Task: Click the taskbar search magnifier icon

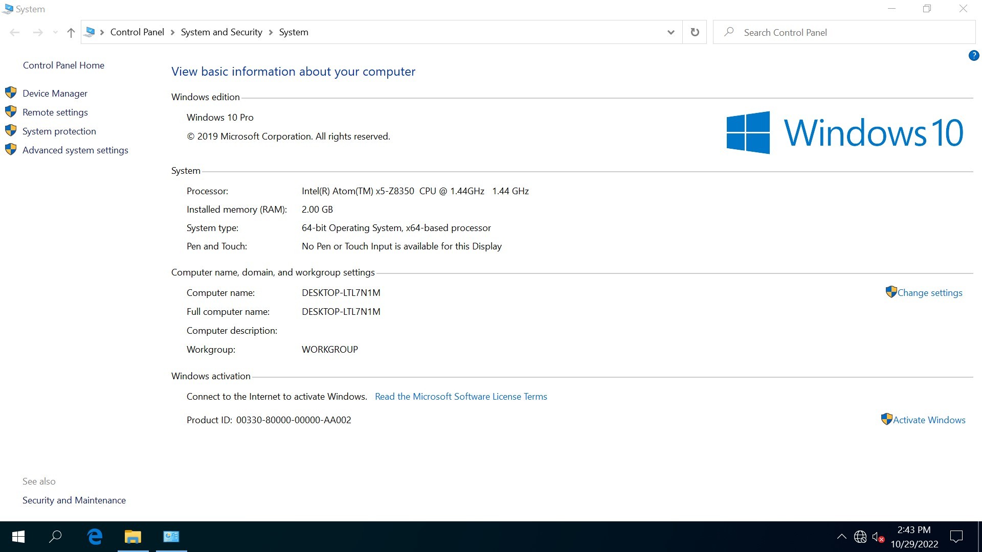Action: coord(55,536)
